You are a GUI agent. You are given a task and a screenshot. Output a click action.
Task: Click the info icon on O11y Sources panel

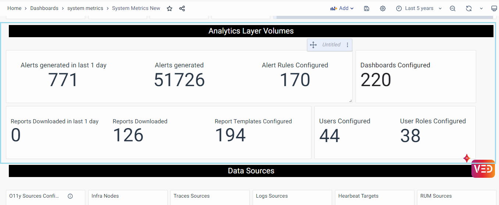coord(70,196)
